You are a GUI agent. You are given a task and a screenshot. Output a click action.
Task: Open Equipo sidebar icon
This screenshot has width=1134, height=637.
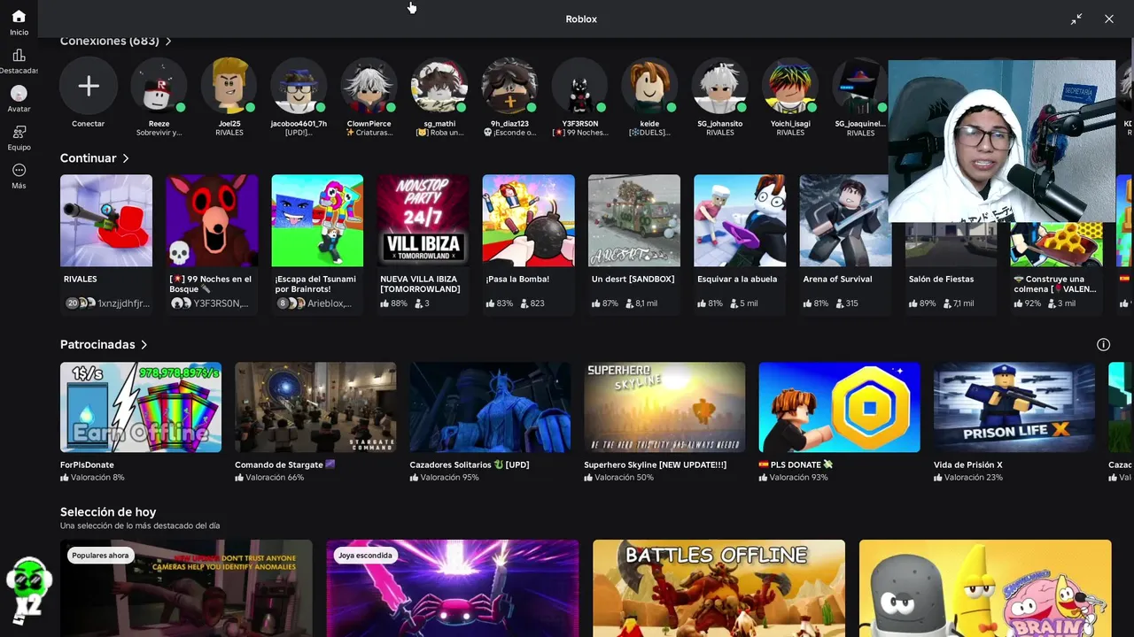click(19, 132)
